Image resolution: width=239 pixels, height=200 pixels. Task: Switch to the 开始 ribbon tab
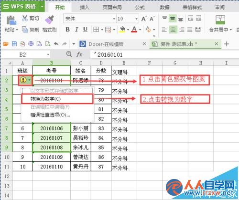coord(60,7)
